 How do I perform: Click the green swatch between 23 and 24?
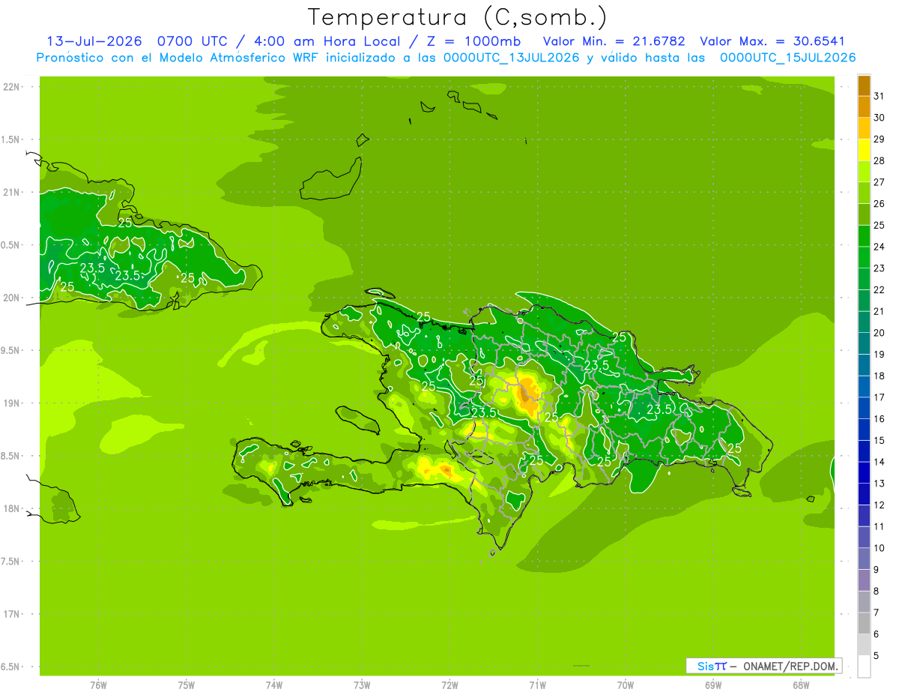pos(864,258)
